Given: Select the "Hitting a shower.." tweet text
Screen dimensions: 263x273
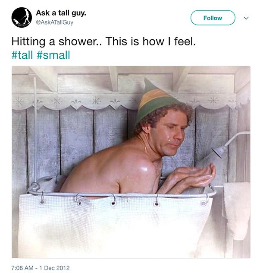Looking at the screenshot, I should coord(57,41).
